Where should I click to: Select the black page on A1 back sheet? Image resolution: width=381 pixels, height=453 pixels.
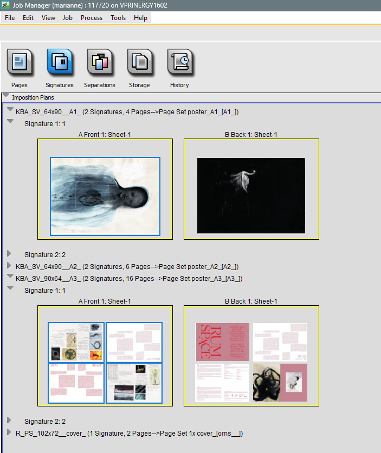[251, 195]
